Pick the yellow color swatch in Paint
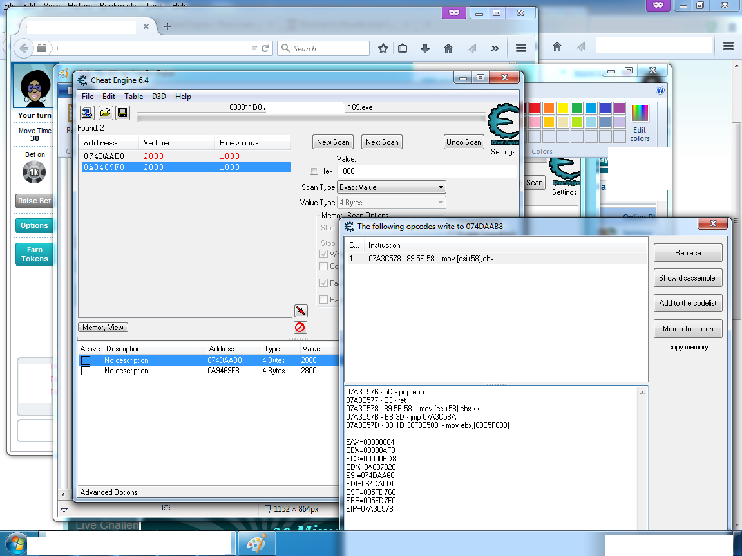 coord(563,107)
